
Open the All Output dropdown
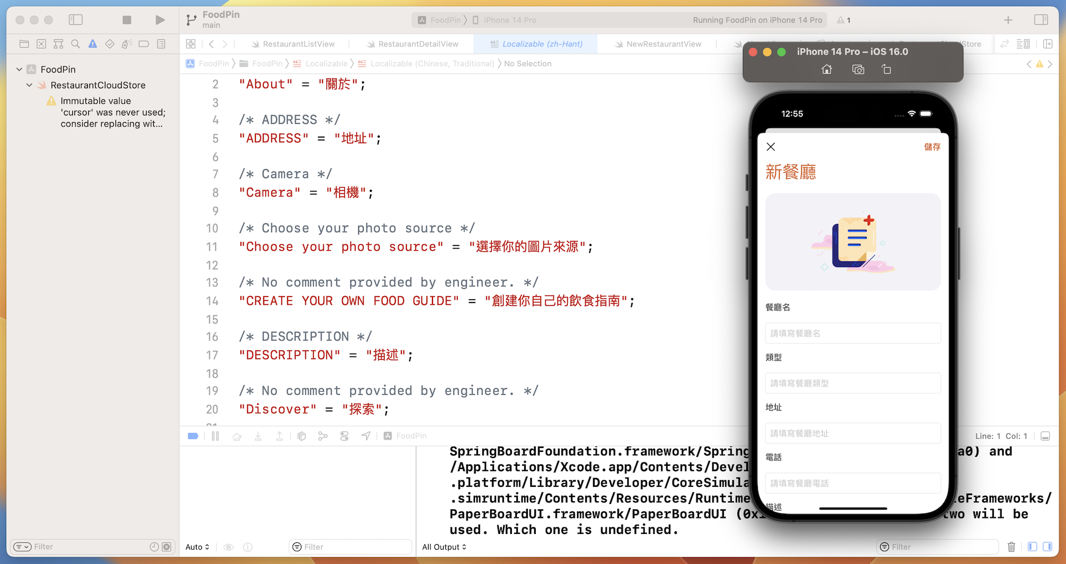[443, 547]
